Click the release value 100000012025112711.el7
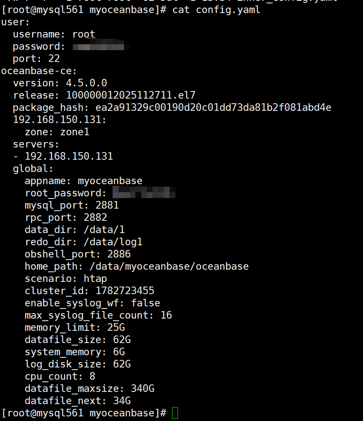Image resolution: width=363 pixels, height=421 pixels. 131,95
